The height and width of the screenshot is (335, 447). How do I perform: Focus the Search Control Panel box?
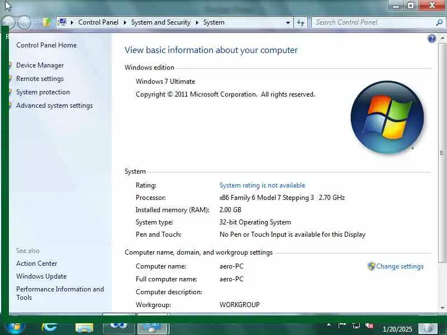(373, 22)
